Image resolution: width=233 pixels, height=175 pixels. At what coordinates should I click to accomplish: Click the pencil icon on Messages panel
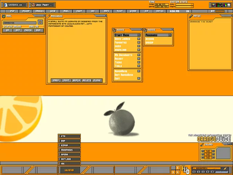pyautogui.click(x=49, y=16)
